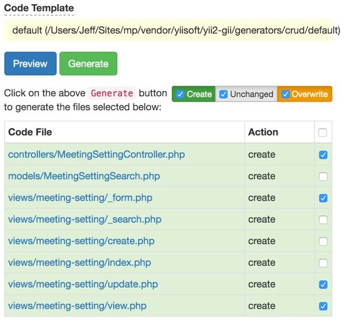345x321 pixels.
Task: Toggle the Unchanged filter checkbox
Action: click(x=223, y=94)
